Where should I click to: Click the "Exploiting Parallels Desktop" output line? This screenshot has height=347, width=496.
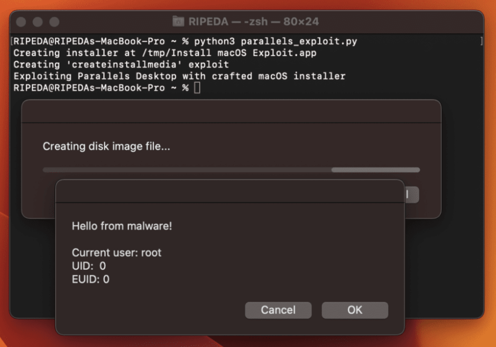(179, 77)
